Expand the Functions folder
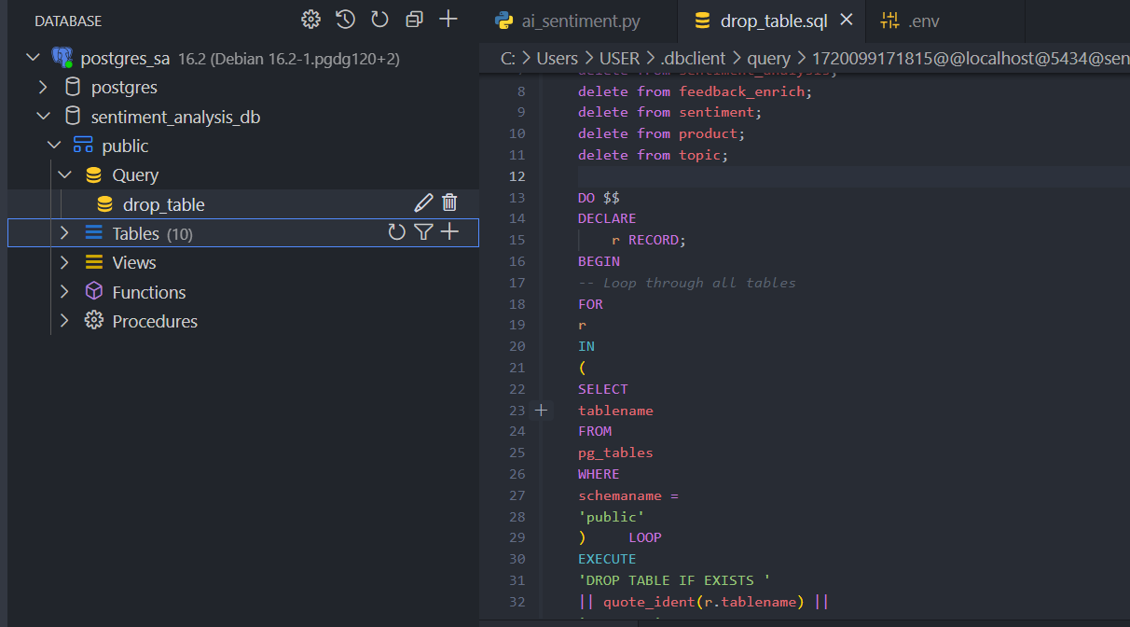1130x627 pixels. click(64, 292)
